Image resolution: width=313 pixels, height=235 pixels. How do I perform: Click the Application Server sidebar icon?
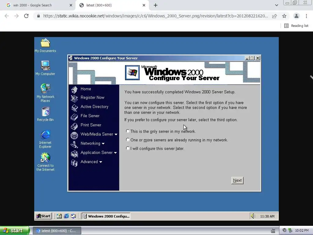tap(74, 154)
